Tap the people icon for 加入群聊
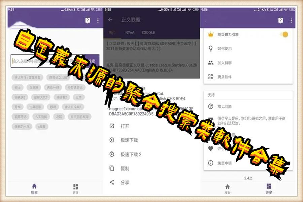Image resolution: width=303 pixels, height=202 pixels. pyautogui.click(x=211, y=63)
